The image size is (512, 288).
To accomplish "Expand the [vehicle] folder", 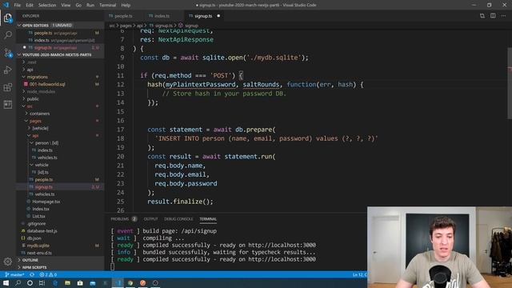I will [40, 128].
